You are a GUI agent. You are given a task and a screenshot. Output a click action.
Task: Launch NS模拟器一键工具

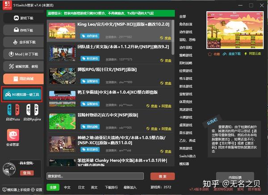[x=22, y=94]
